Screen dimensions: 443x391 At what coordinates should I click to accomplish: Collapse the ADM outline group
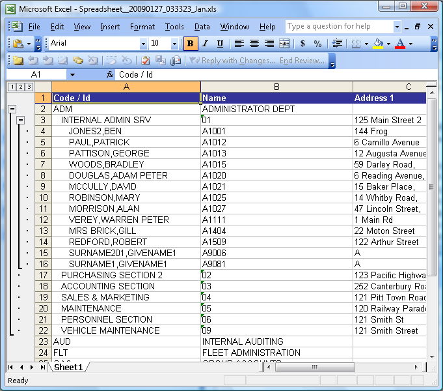pos(12,109)
